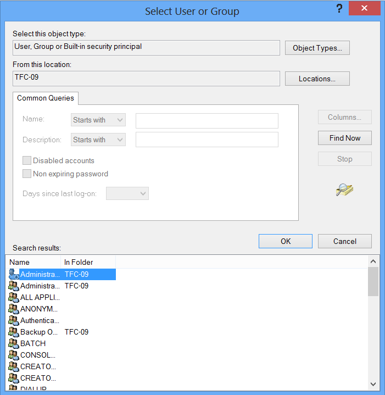Click the group icon beside ALL APPLI...
385x395 pixels.
(14, 298)
